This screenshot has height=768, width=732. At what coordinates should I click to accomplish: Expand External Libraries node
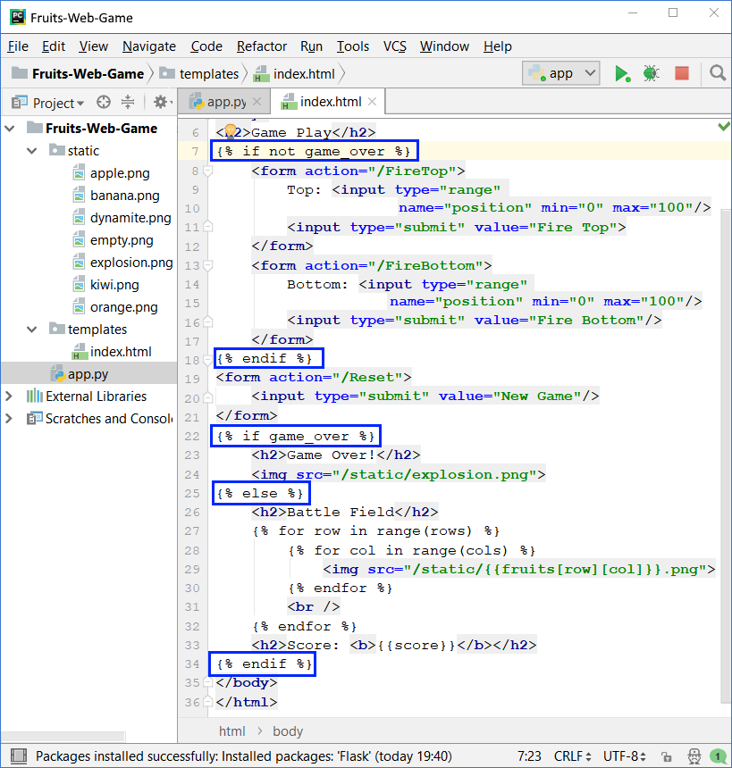click(11, 397)
